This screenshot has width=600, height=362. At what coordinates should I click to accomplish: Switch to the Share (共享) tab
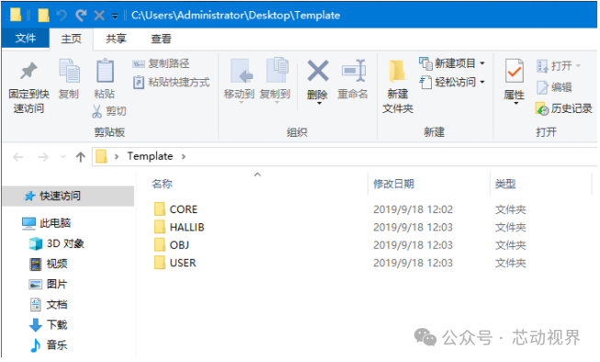pyautogui.click(x=116, y=39)
